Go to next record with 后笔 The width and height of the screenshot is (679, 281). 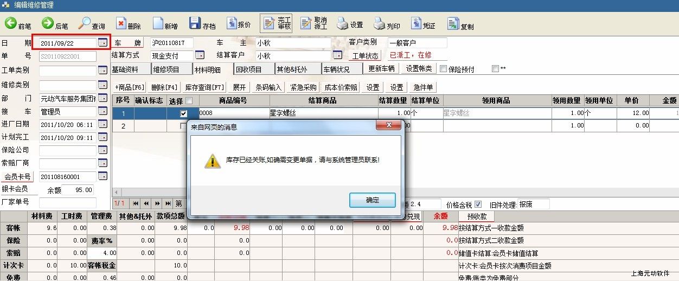click(x=47, y=23)
